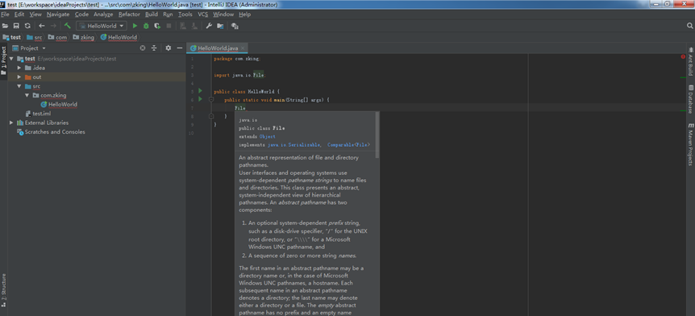695x316 pixels.
Task: Follow the Object link in documentation popup
Action: [267, 136]
